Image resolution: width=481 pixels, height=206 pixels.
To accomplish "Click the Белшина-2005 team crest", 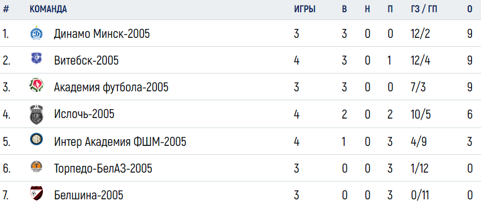I will [x=37, y=194].
